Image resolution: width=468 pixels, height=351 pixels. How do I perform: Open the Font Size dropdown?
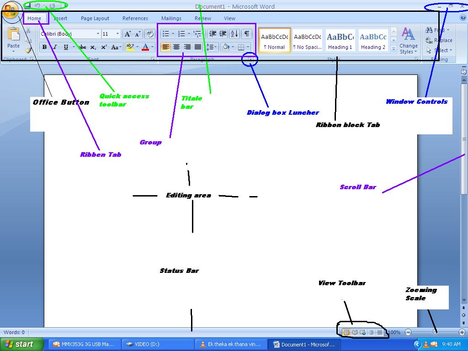point(117,33)
